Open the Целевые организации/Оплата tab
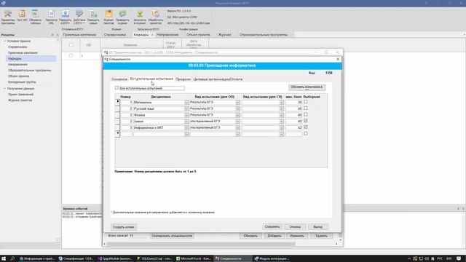 [218, 79]
